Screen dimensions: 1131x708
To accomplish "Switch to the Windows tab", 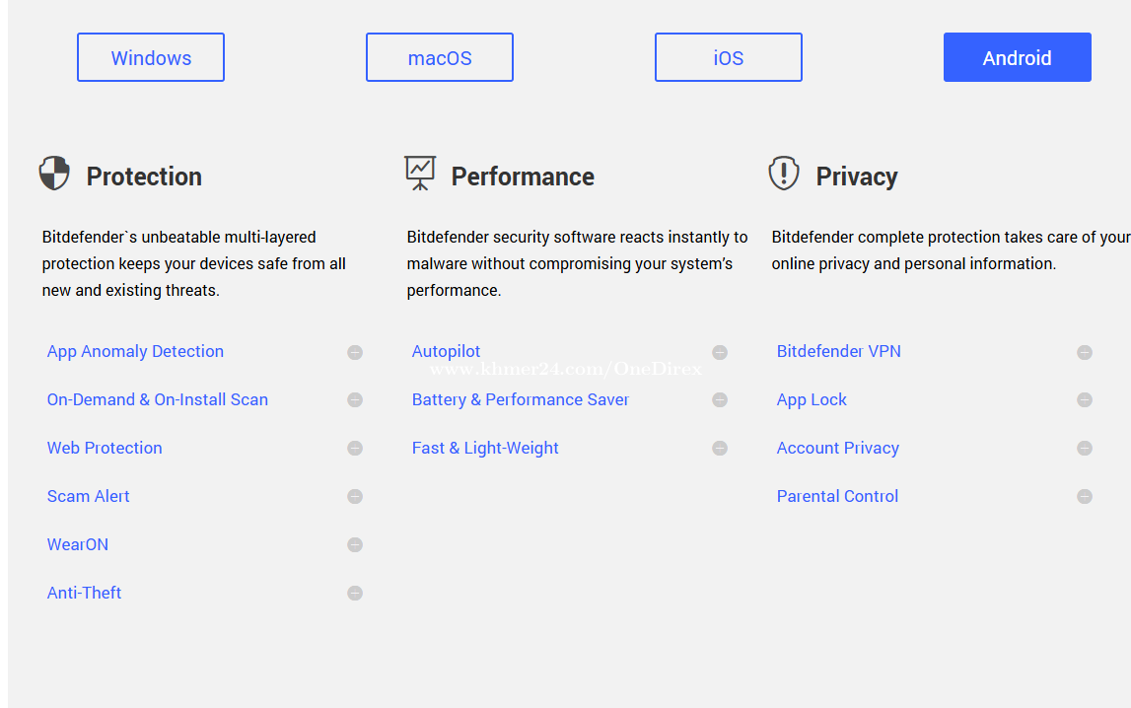I will [x=151, y=58].
